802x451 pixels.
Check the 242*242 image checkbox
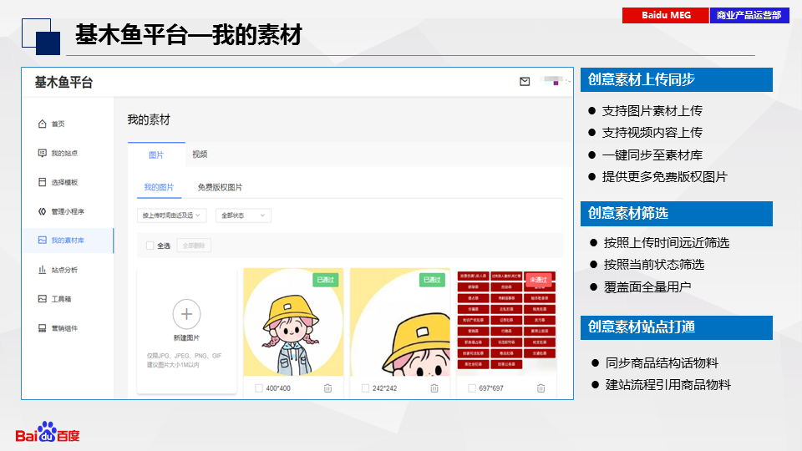pos(365,388)
